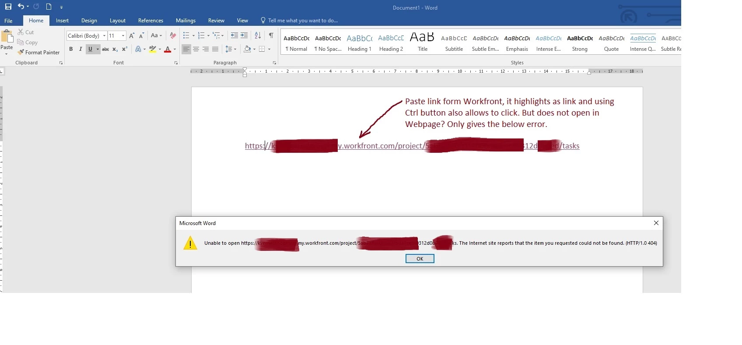Click the Paste clipboard icon
The image size is (742, 345).
[7, 36]
